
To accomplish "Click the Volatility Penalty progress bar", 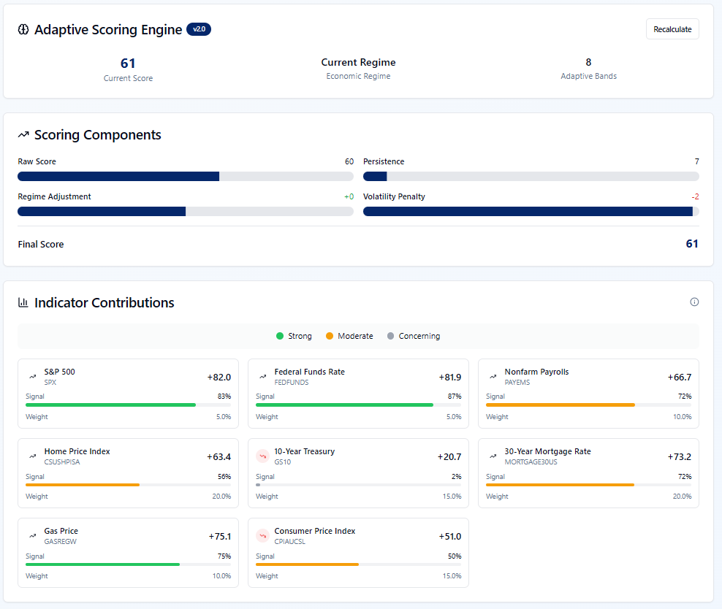I will (x=531, y=211).
